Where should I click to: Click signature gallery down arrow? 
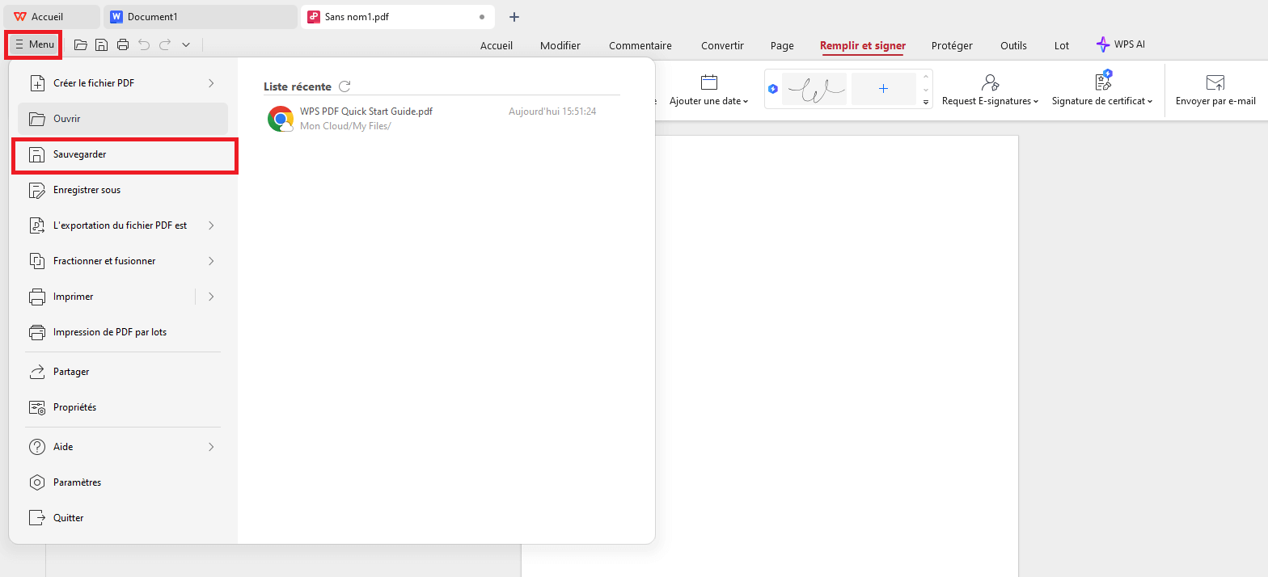926,89
